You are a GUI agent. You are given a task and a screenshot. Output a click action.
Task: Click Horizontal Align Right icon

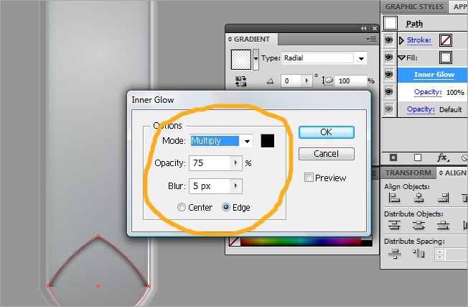click(443, 198)
